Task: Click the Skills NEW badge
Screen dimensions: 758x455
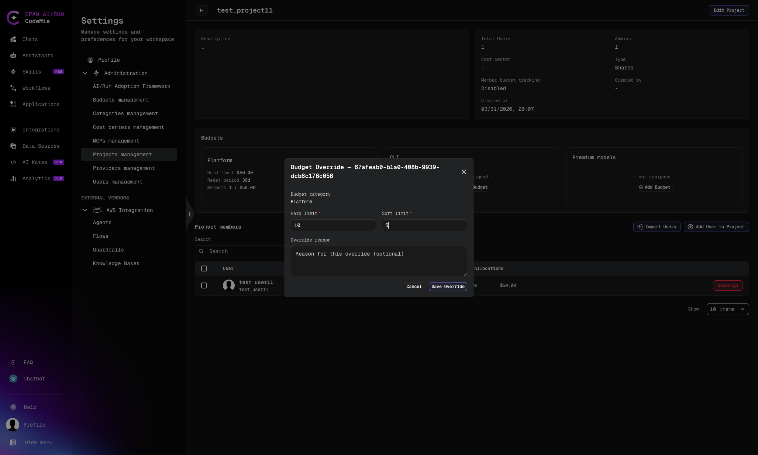Action: [x=59, y=72]
